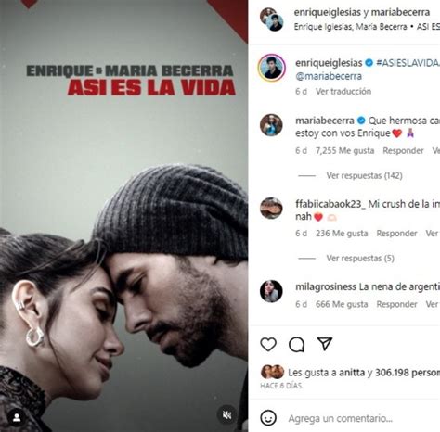Screen dimensions: 440x432
Task: Expand Ver respuestas (5) replies
Action: click(360, 259)
